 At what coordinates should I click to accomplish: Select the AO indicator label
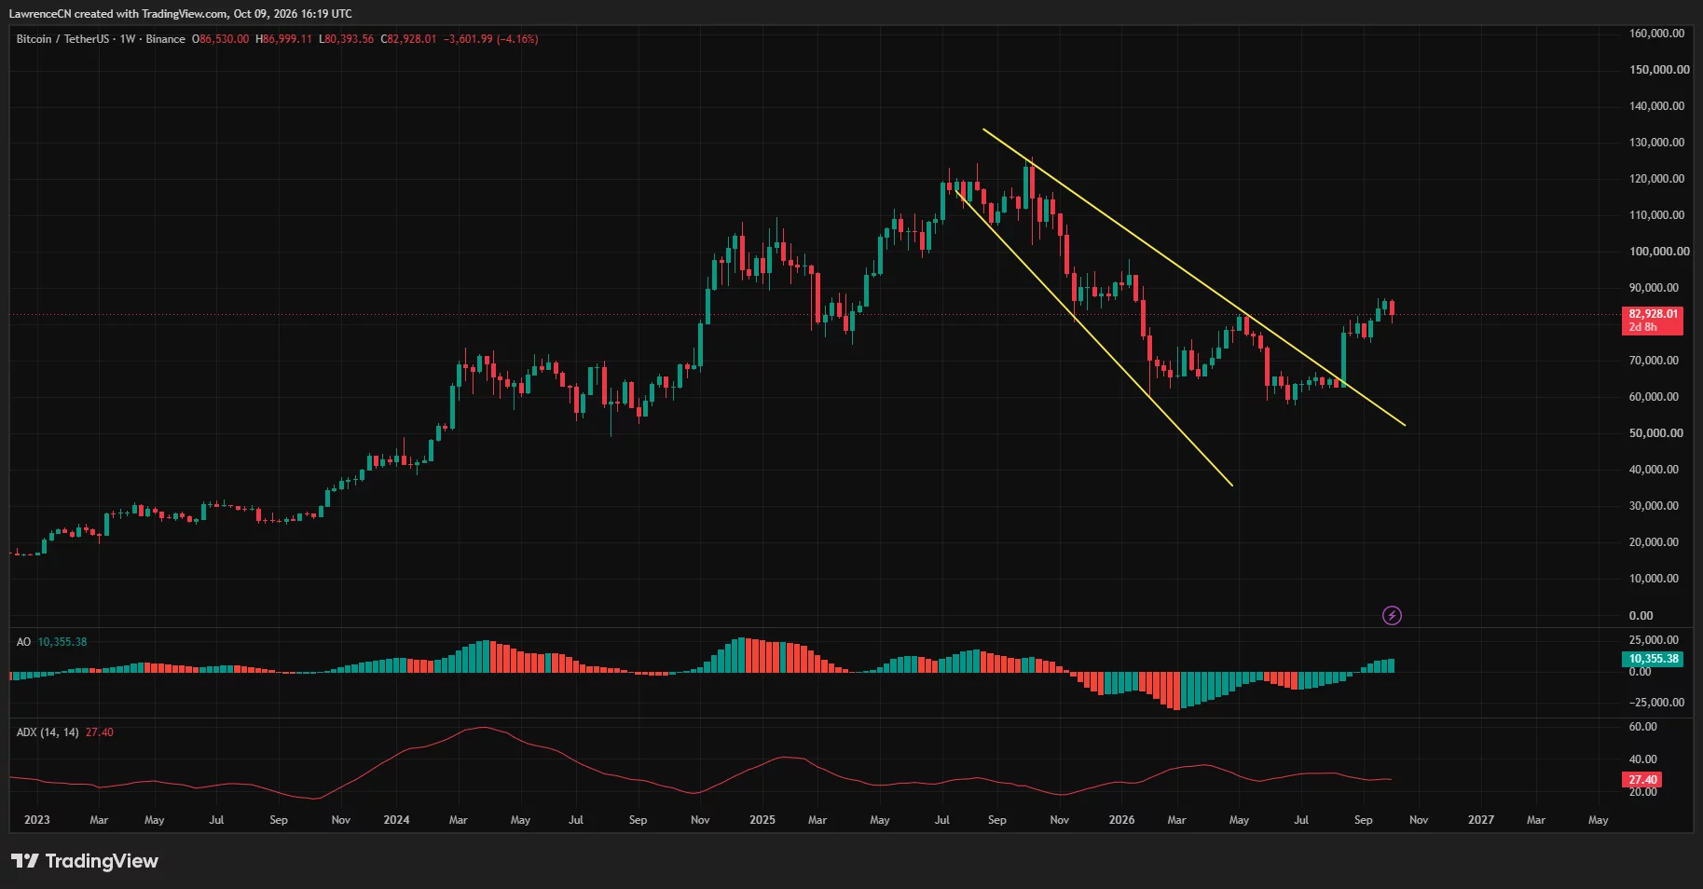(23, 642)
